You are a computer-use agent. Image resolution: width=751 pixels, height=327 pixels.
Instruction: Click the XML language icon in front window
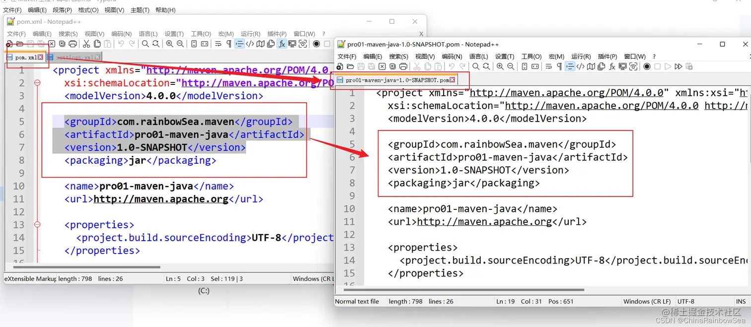(580, 66)
